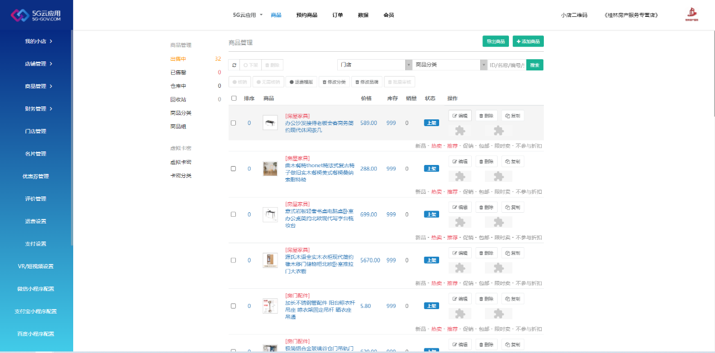
Task: Check the box for the 5670.00 product row
Action: click(234, 260)
